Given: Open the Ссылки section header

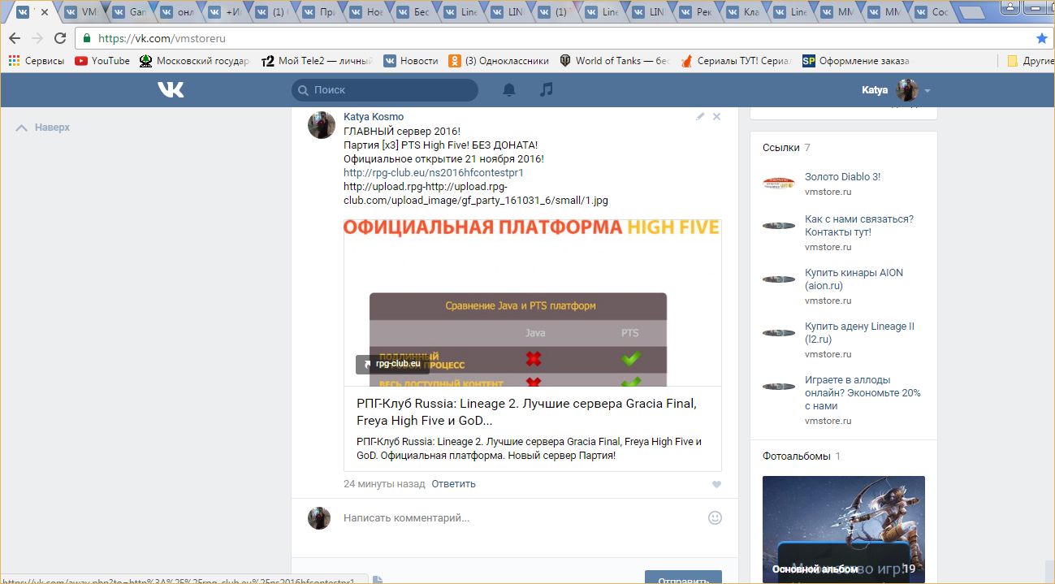Looking at the screenshot, I should coord(786,148).
